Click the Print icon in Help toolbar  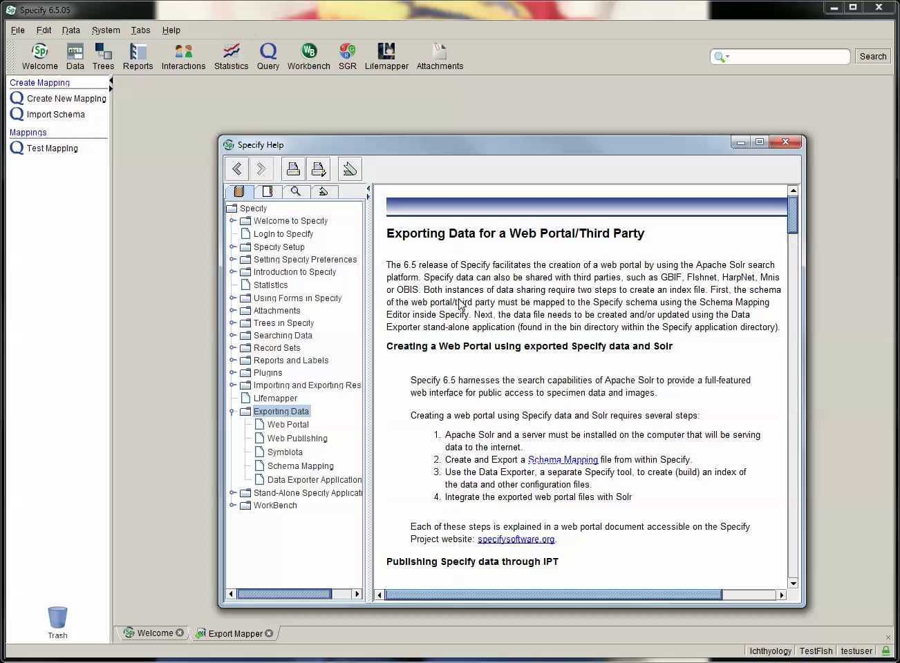(293, 169)
